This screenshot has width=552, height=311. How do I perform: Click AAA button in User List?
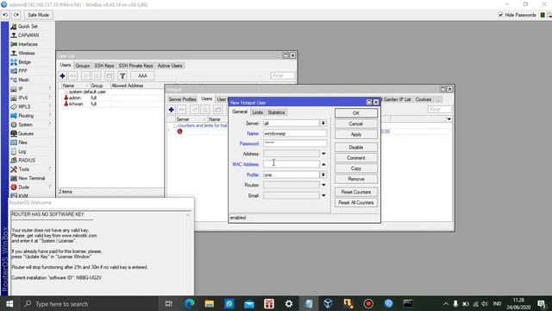pos(142,76)
